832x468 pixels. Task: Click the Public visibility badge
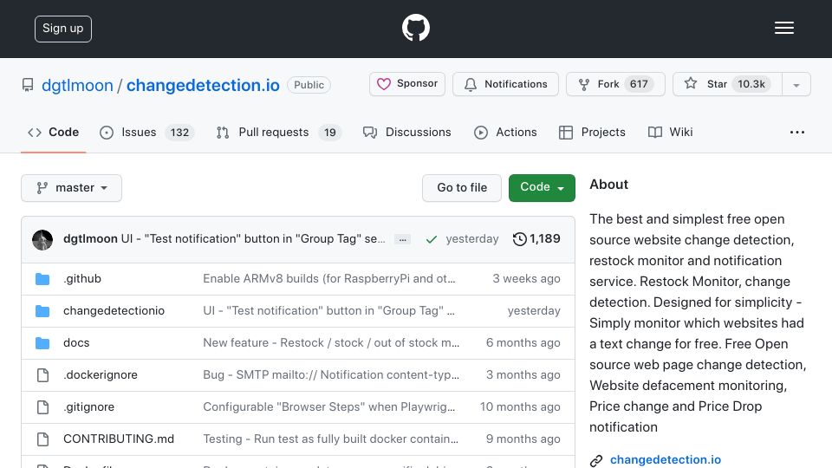click(309, 85)
